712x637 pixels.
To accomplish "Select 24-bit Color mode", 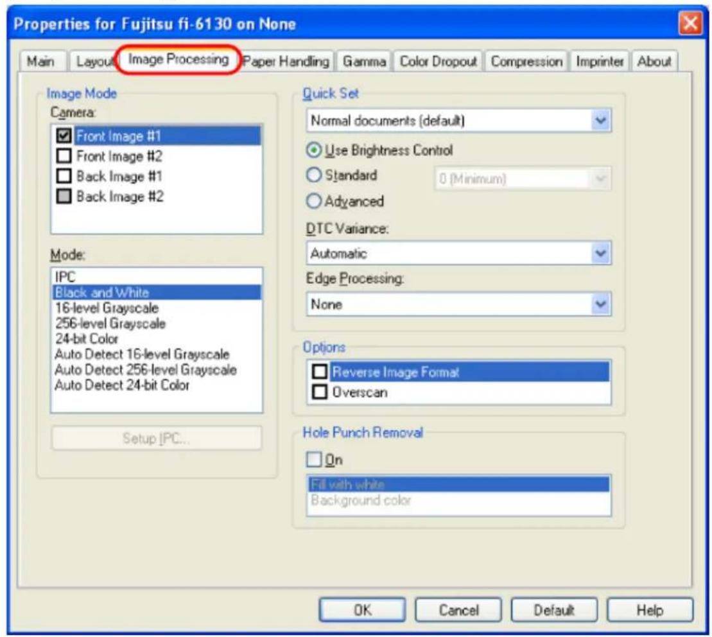I will 157,338.
